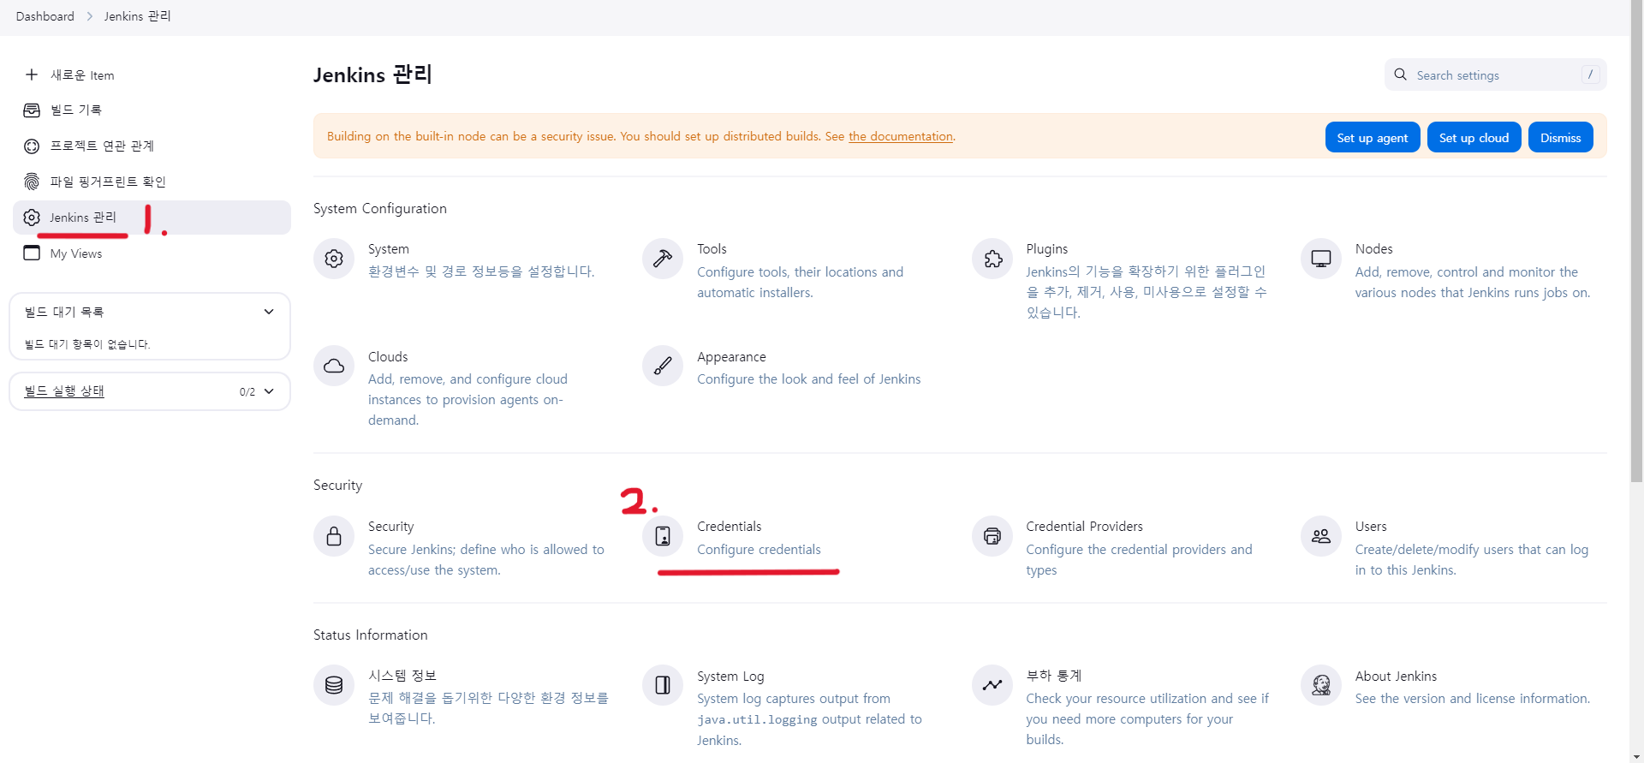1644x763 pixels.
Task: Click the About Jenkins heading text
Action: tap(1396, 677)
